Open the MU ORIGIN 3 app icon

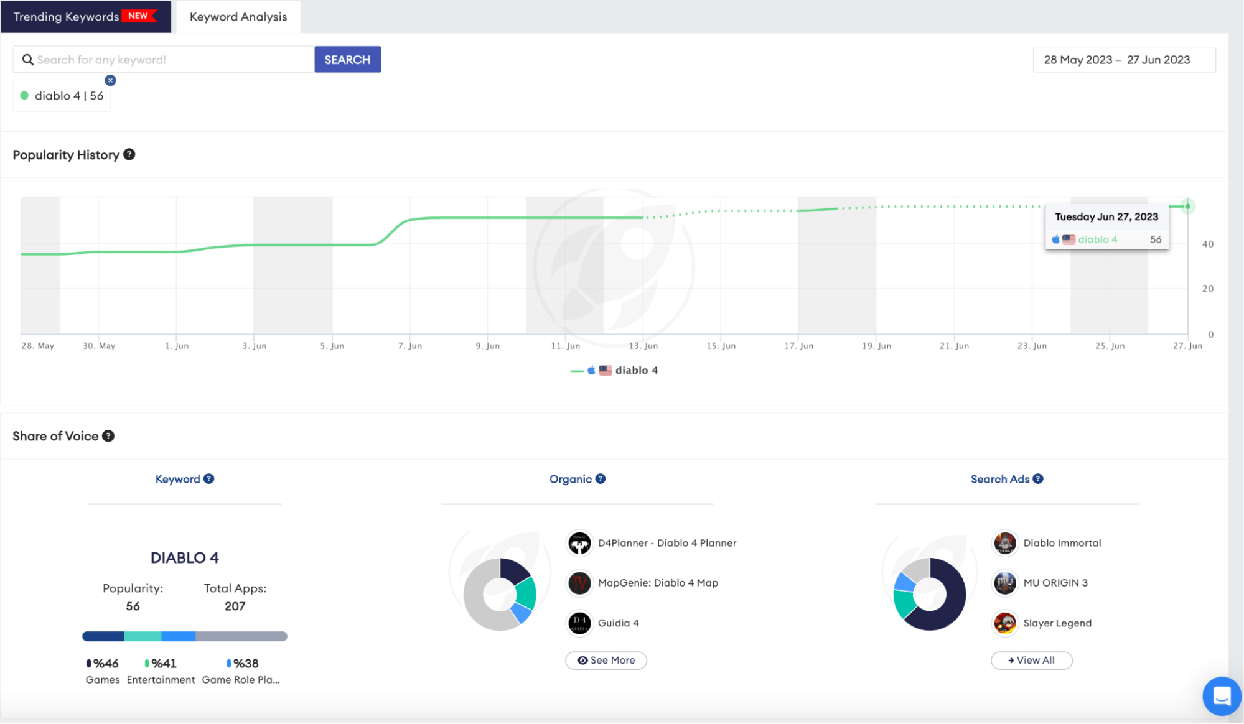1004,583
